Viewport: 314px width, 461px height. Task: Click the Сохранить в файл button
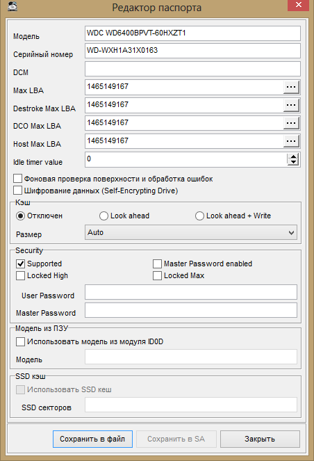click(x=92, y=439)
